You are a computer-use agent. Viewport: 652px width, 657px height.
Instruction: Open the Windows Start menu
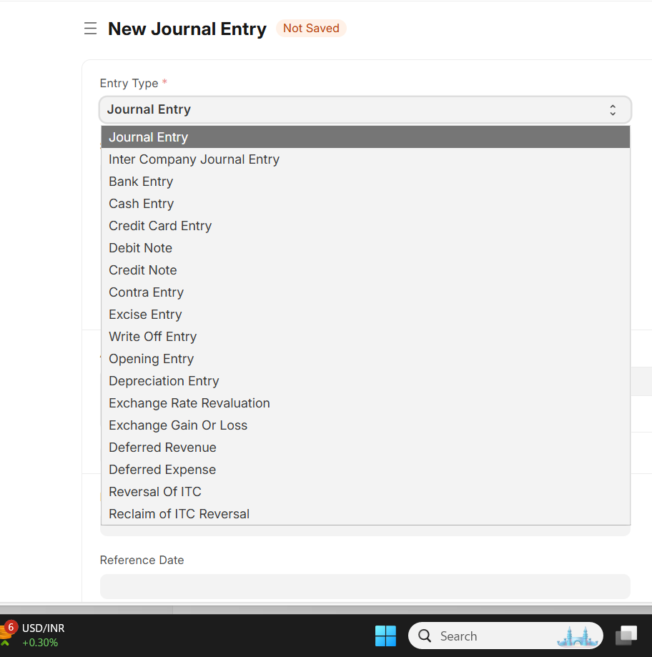coord(385,636)
